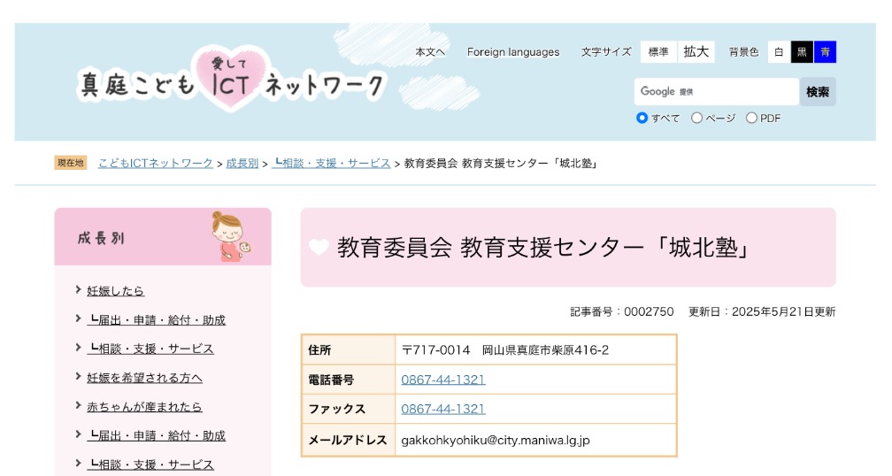892x476 pixels.
Task: Open Foreign languages menu
Action: pyautogui.click(x=513, y=51)
